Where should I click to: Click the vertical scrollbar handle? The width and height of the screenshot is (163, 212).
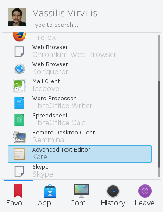pyautogui.click(x=159, y=124)
